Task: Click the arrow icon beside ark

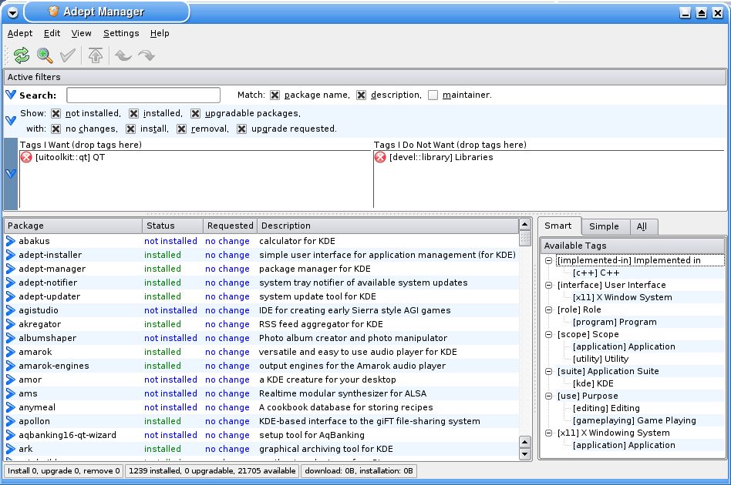Action: coord(11,449)
